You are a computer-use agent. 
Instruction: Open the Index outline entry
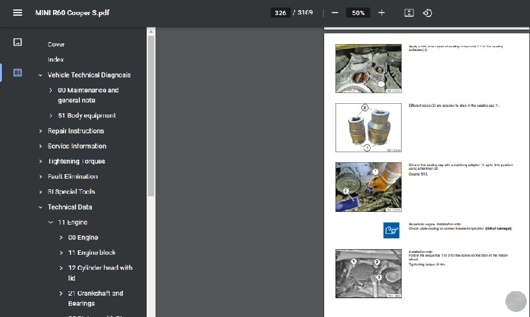[x=56, y=59]
